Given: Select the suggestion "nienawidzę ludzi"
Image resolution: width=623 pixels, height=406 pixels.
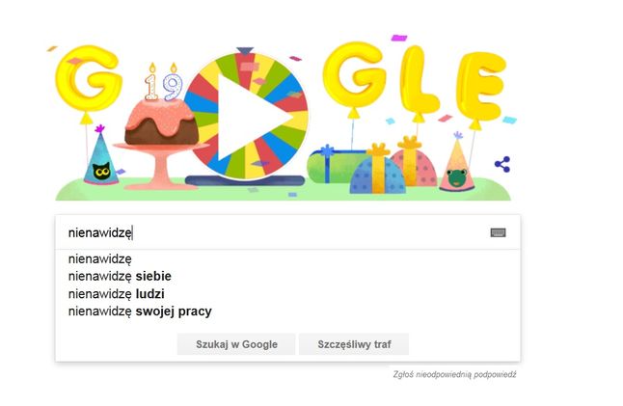Looking at the screenshot, I should point(116,294).
